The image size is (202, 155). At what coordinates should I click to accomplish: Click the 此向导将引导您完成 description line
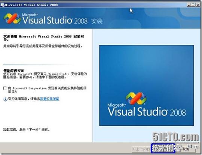43,46
